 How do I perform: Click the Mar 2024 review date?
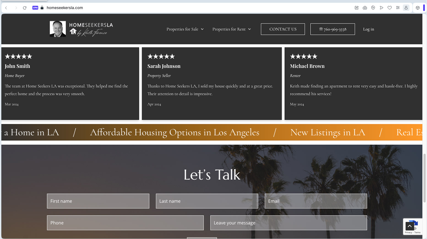pos(12,104)
